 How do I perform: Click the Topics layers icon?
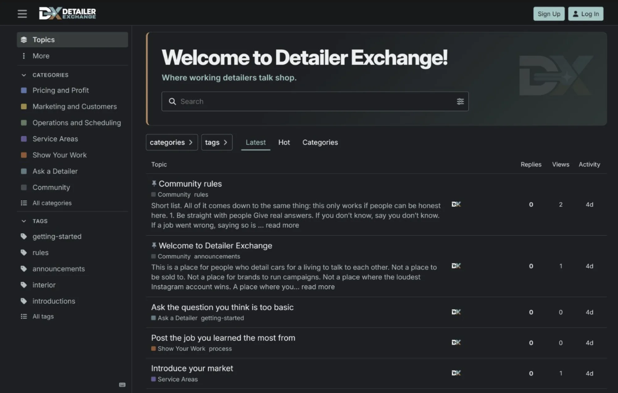coord(24,39)
